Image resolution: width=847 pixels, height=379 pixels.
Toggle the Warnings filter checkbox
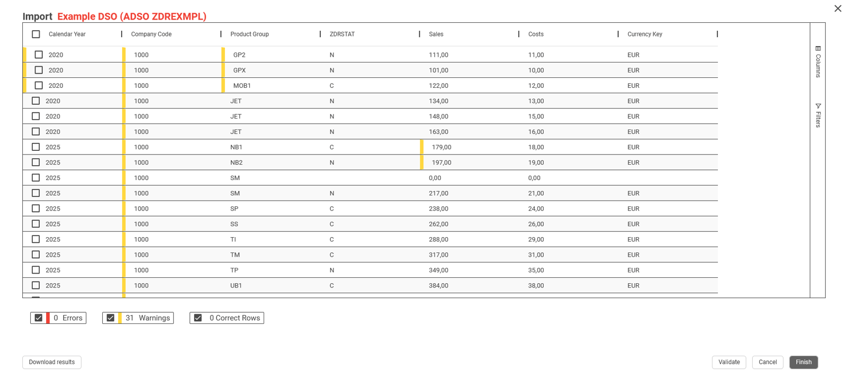coord(111,318)
